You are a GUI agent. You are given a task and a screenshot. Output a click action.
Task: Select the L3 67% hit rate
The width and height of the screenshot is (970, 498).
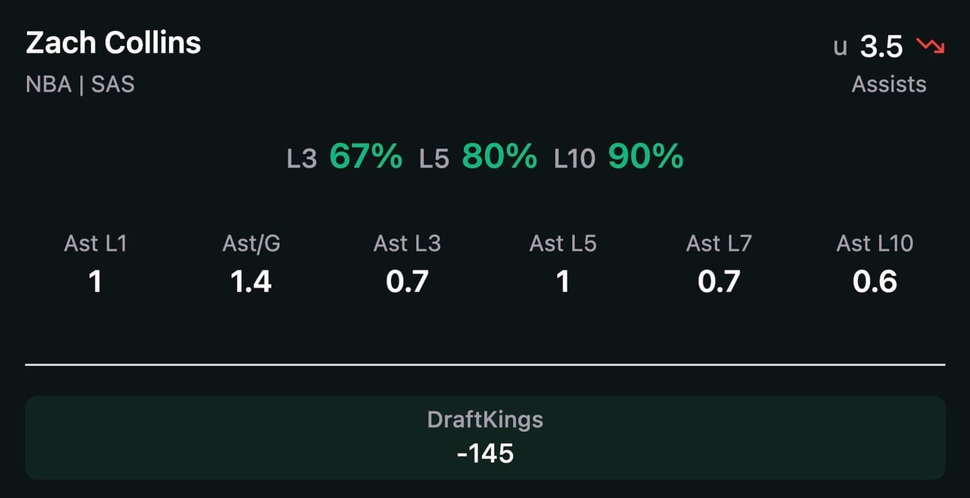point(345,157)
